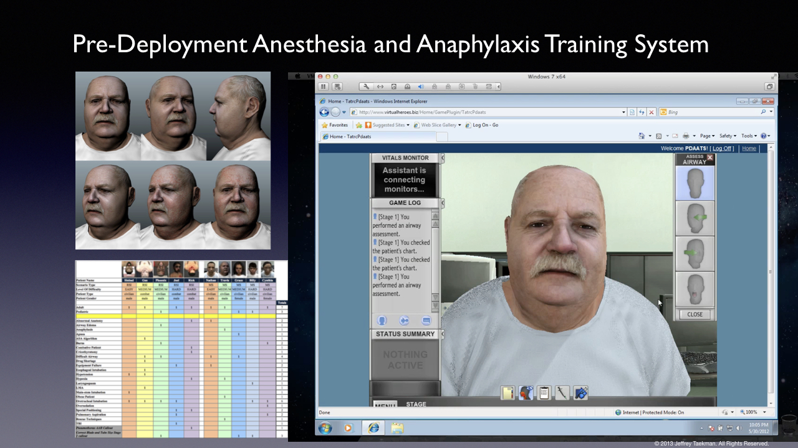The image size is (798, 448).
Task: Open the Safety menu
Action: pyautogui.click(x=728, y=136)
